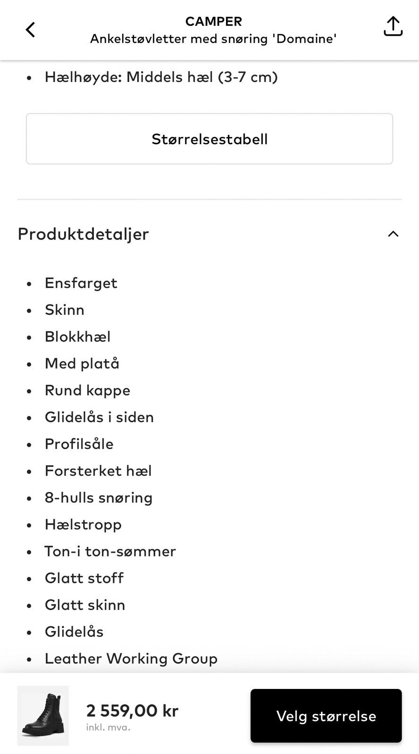Click the Hælhøyde bullet point text
419x754 pixels.
click(161, 77)
